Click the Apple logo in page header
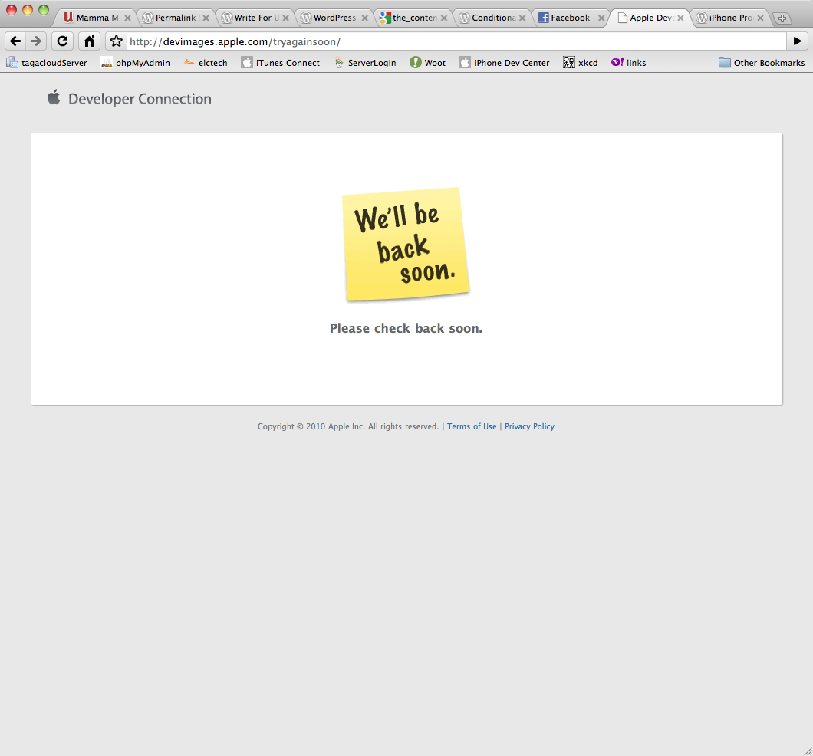 coord(54,97)
